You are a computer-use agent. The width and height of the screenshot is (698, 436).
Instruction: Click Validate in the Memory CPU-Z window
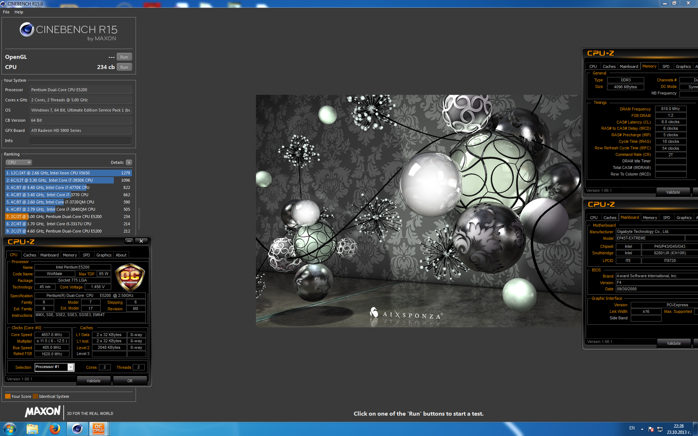(x=673, y=192)
